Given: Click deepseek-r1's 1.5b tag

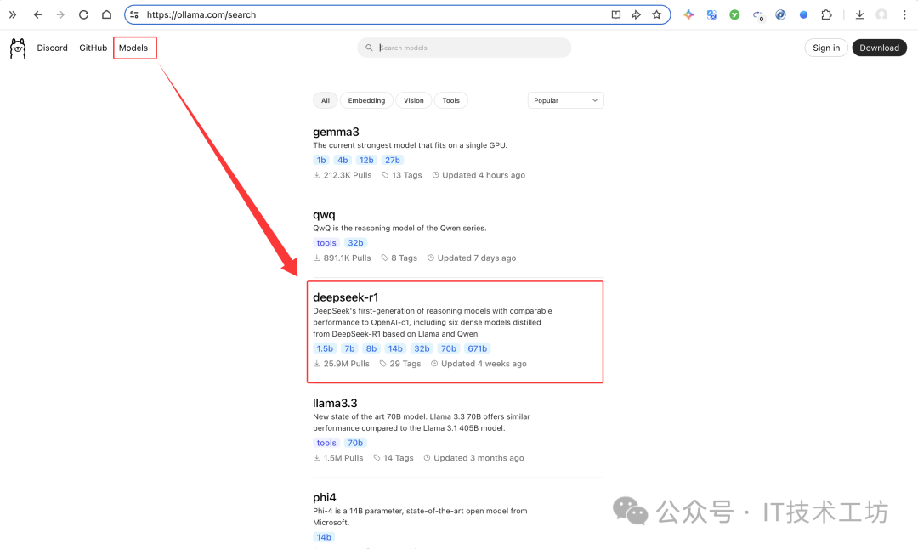Looking at the screenshot, I should click(x=325, y=348).
